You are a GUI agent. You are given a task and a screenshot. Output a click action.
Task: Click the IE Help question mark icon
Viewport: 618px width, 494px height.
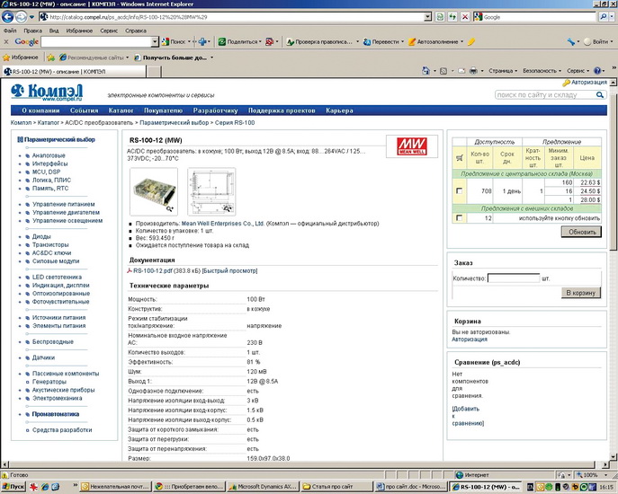(x=597, y=71)
